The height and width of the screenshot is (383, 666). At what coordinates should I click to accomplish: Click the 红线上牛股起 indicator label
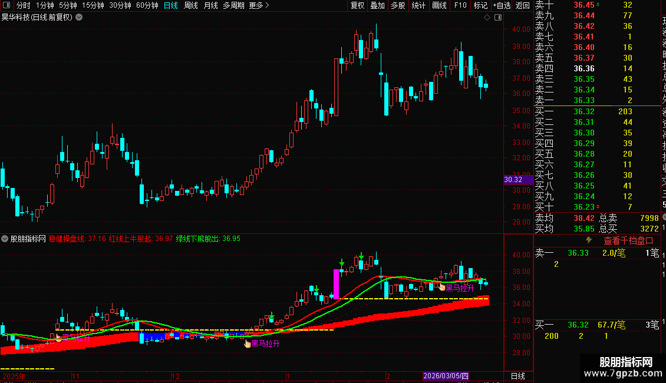141,239
